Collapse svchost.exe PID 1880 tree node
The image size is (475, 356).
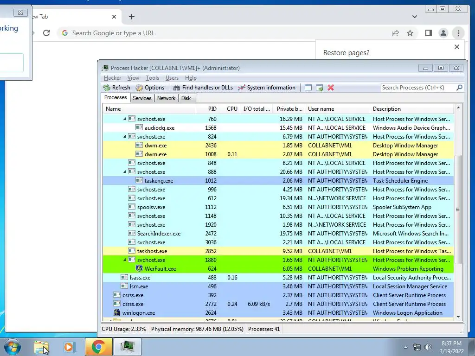click(124, 260)
